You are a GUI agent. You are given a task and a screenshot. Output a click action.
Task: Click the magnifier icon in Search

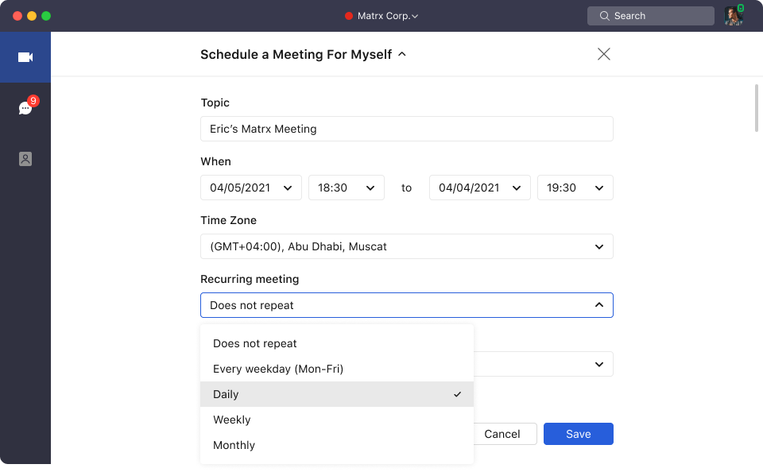point(605,16)
